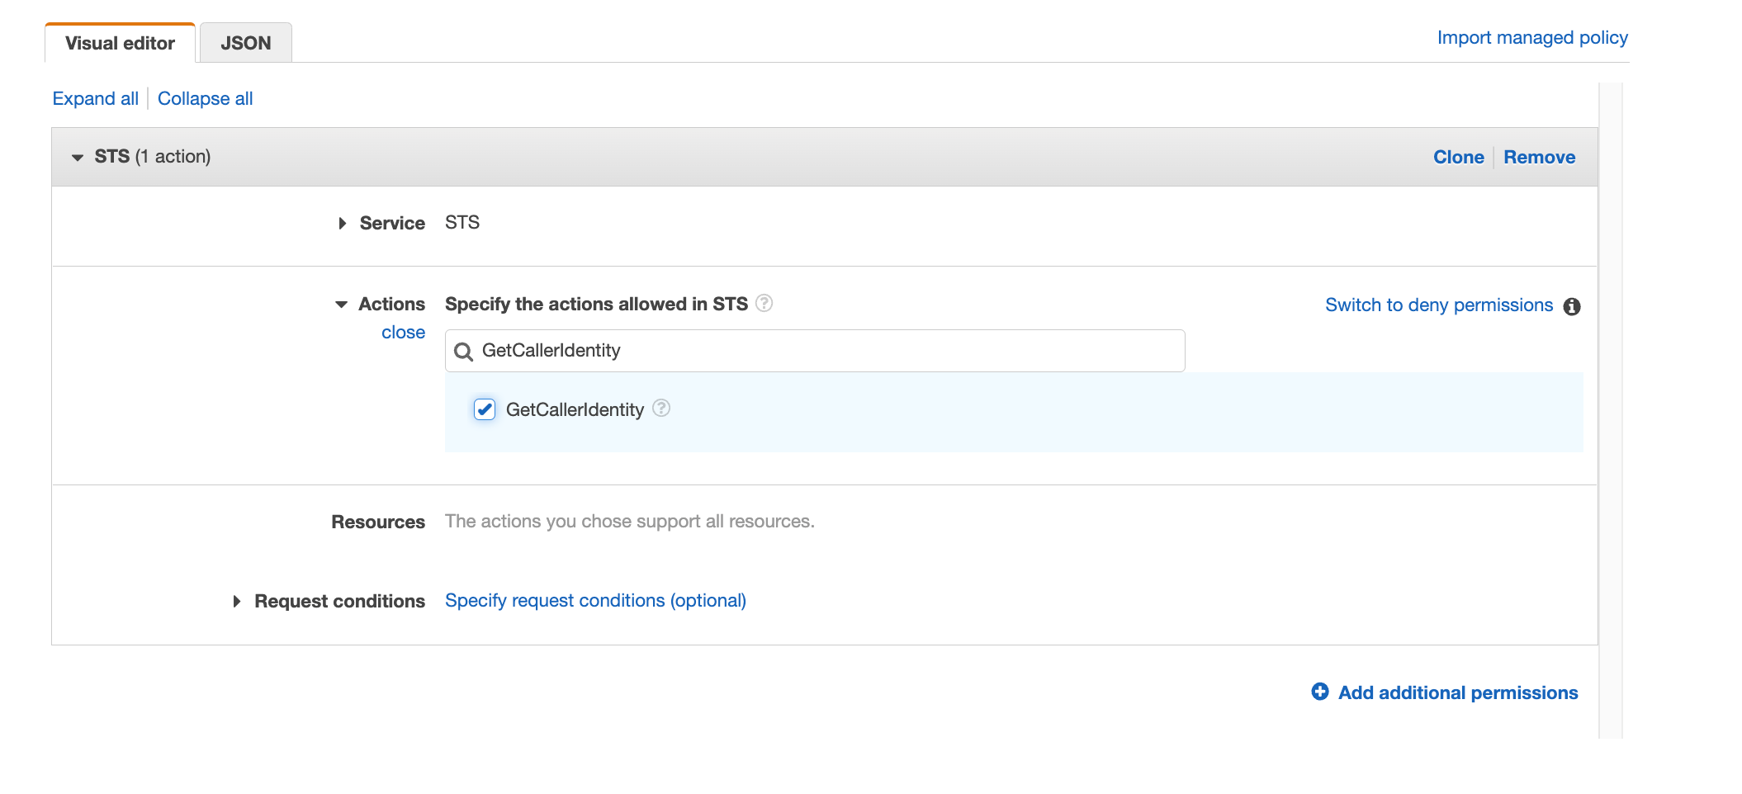This screenshot has height=794, width=1742.
Task: Switch to deny permissions
Action: 1438,305
